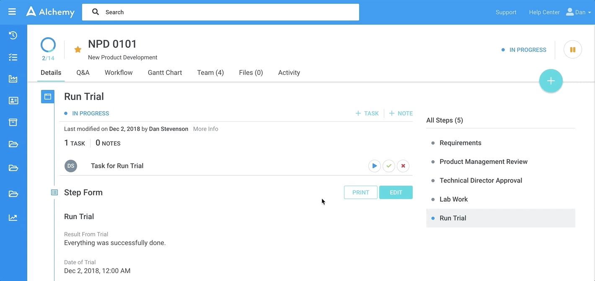The height and width of the screenshot is (281, 595).
Task: Click the Dan Stevenson name
Action: [x=168, y=129]
